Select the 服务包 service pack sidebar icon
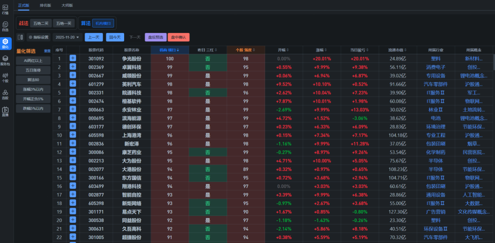495x243 pixels. [5, 60]
